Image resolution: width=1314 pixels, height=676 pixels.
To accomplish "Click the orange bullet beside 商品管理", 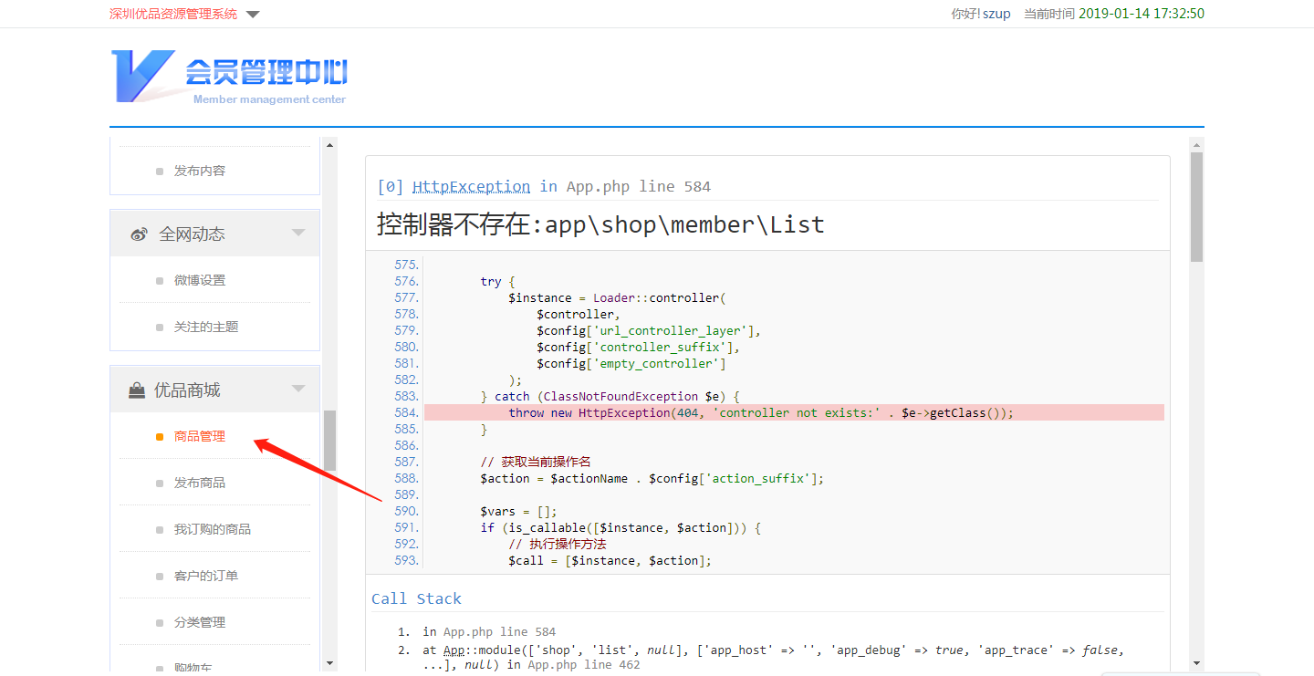I will pyautogui.click(x=160, y=437).
